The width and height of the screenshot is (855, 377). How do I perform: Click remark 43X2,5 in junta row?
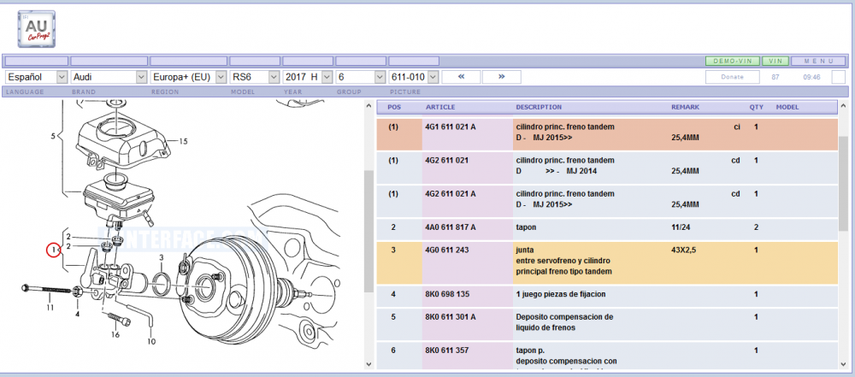pos(684,250)
